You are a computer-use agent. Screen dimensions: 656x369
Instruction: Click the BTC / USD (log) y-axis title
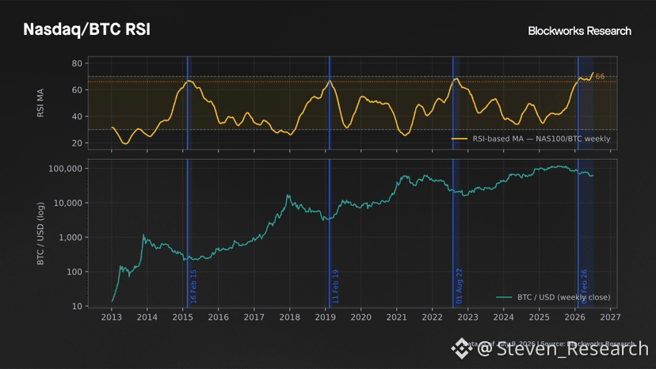point(40,234)
